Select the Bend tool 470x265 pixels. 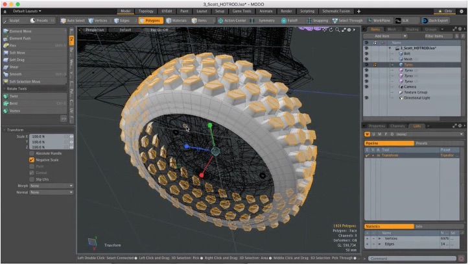click(34, 104)
